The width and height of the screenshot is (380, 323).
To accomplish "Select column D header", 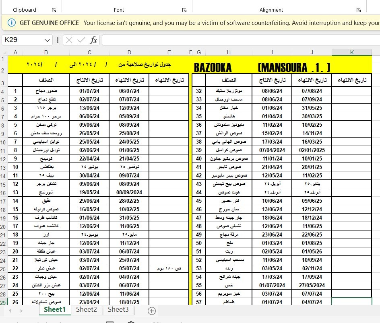I will click(x=129, y=52).
